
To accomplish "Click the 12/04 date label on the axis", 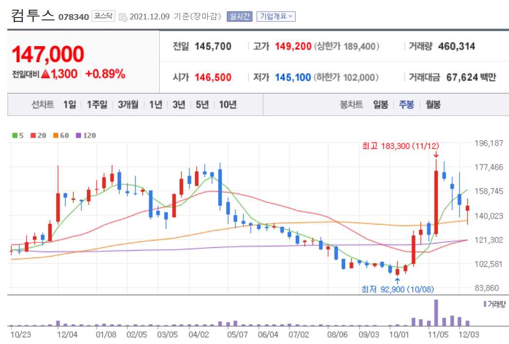I will coord(67,335).
